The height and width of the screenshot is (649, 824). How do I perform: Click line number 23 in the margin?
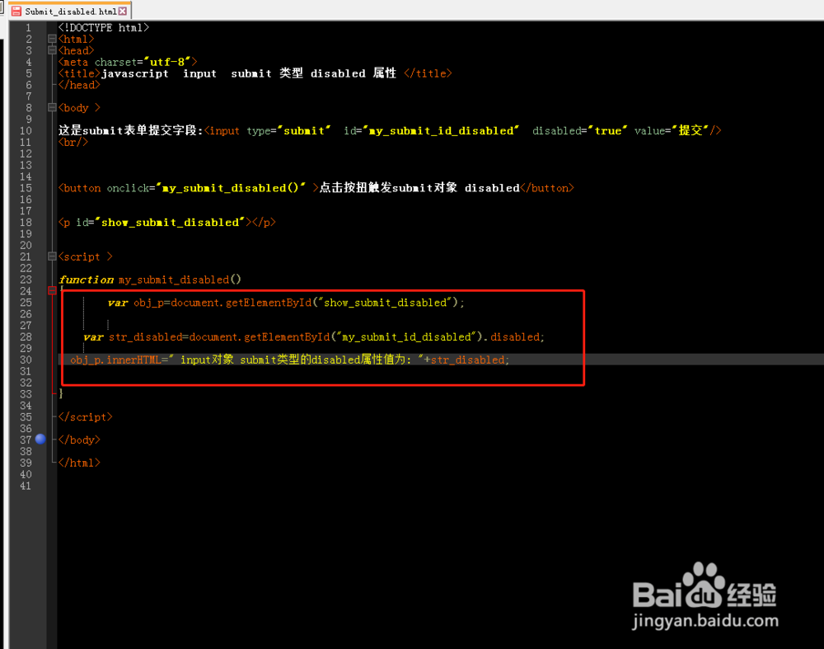tap(26, 280)
